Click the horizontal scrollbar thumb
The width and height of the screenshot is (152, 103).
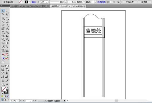pyautogui.click(x=116, y=100)
